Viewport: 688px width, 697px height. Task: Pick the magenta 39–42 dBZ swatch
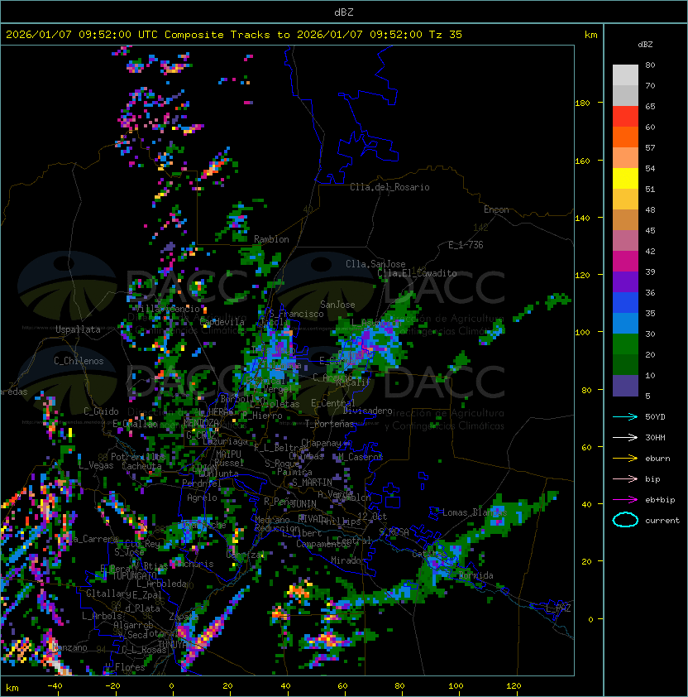(625, 262)
